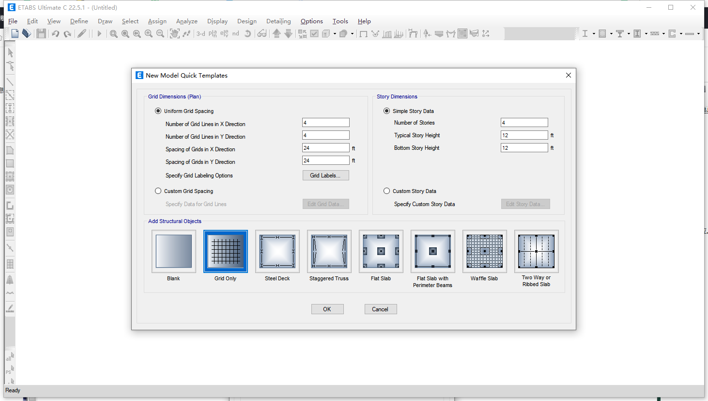
Task: Click the Undo arrow icon
Action: click(55, 33)
